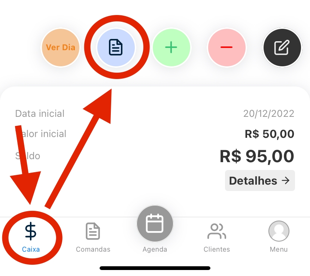310x276 pixels.
Task: Tap the R$ 95,00 balance amount
Action: [257, 156]
